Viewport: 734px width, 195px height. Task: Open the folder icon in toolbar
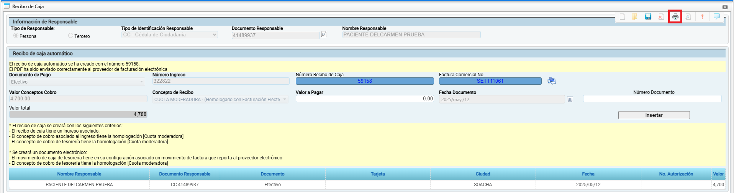point(635,17)
